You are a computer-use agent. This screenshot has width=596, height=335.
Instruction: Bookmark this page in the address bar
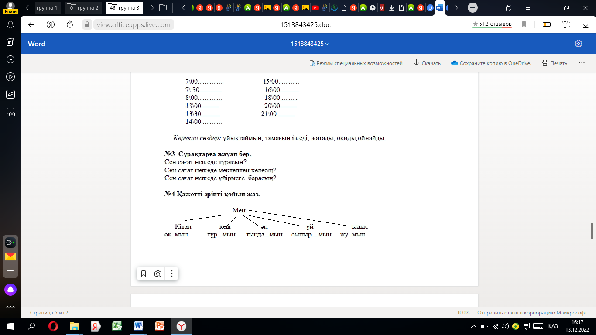[524, 24]
